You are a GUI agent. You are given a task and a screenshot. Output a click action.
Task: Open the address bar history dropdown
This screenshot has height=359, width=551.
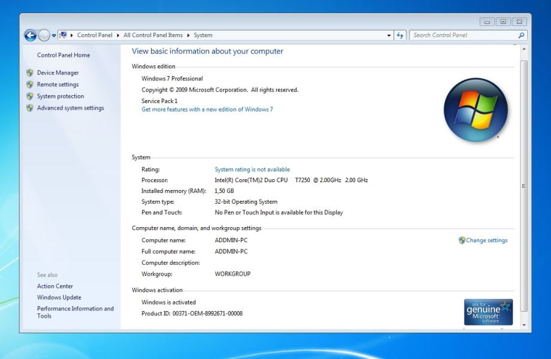click(389, 35)
